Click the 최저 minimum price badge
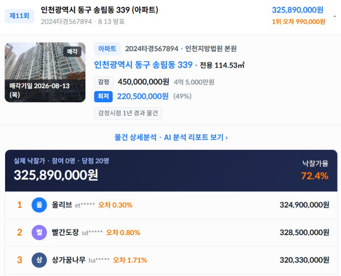341x276 pixels. [103, 97]
